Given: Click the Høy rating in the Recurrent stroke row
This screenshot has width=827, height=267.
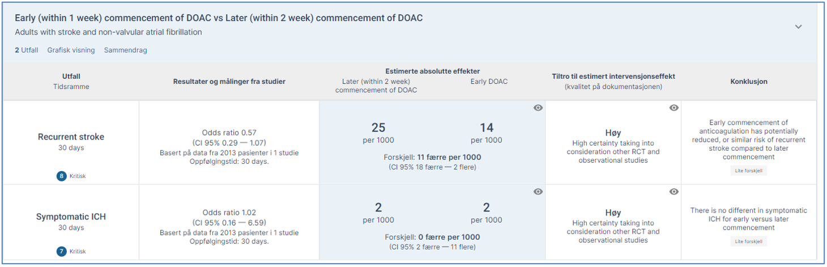Looking at the screenshot, I should pyautogui.click(x=613, y=133).
